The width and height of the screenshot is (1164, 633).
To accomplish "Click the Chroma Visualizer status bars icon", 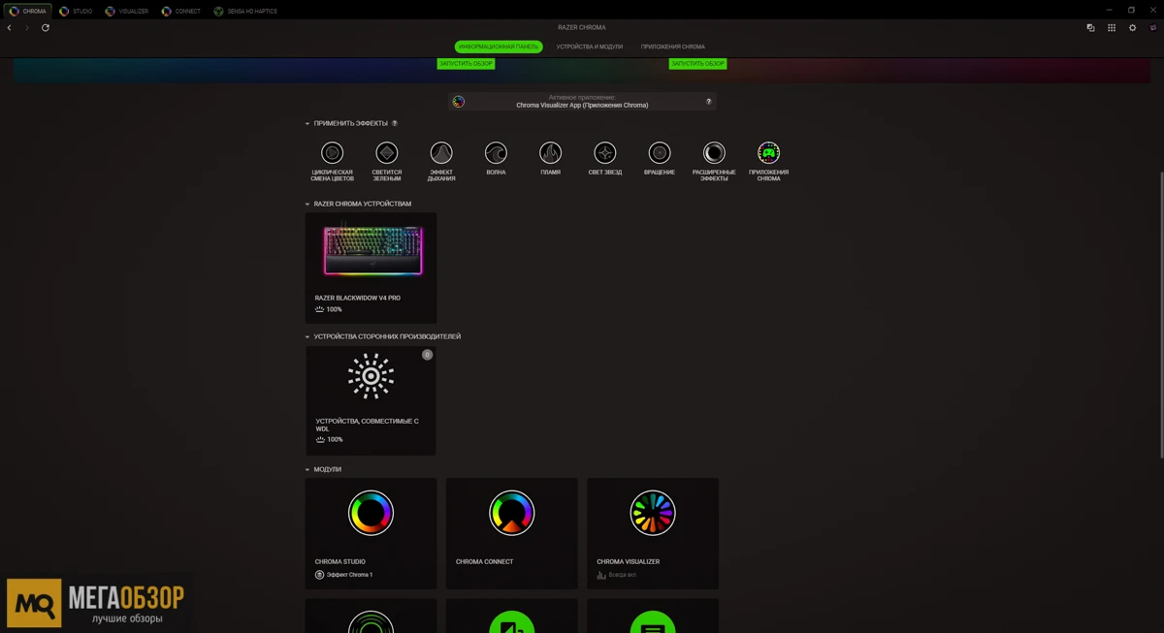I will click(601, 575).
